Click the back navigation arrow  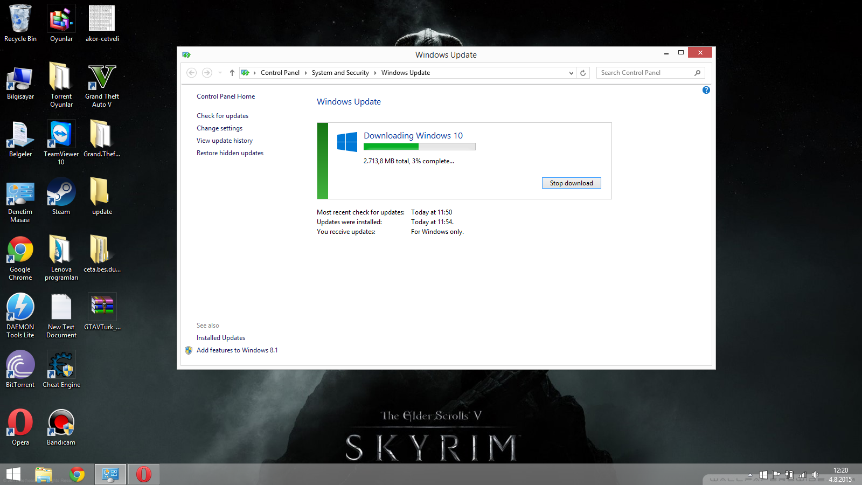click(x=192, y=73)
